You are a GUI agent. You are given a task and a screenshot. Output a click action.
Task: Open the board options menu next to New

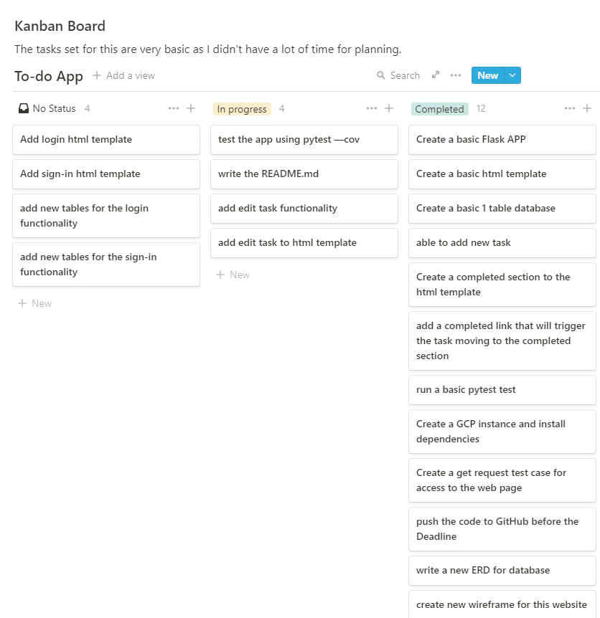(x=456, y=75)
